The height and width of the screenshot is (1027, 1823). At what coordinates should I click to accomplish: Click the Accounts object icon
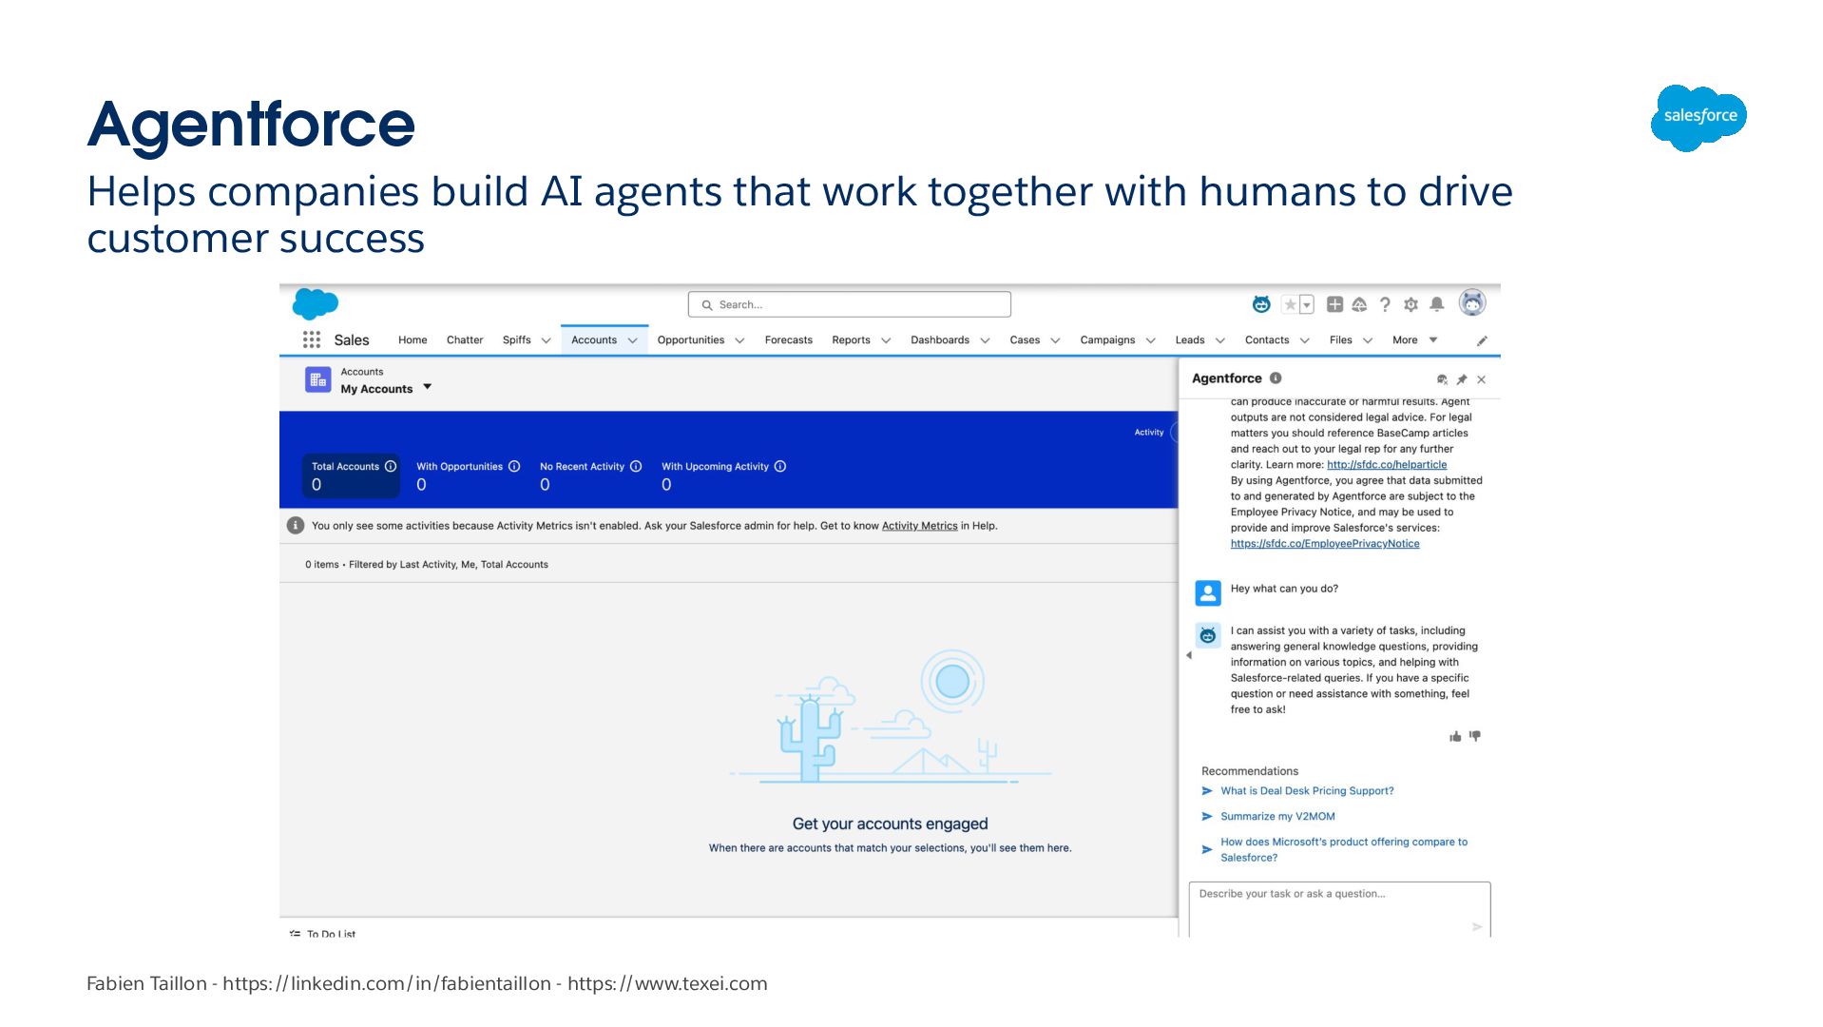coord(317,379)
